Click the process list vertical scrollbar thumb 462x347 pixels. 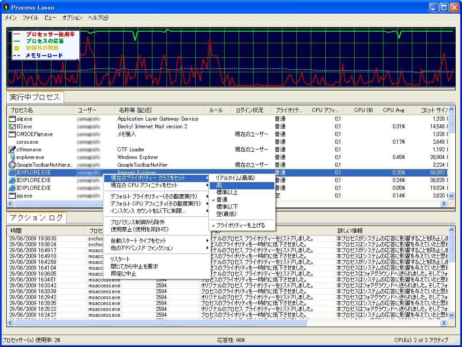click(x=451, y=123)
